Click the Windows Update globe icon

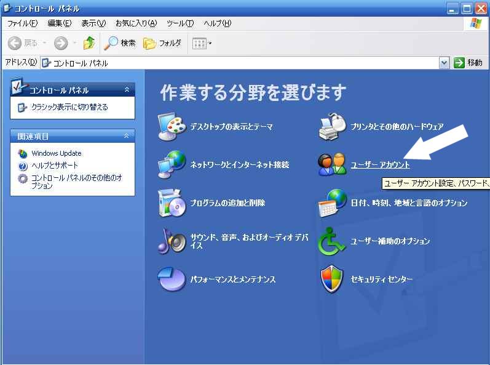tap(23, 153)
